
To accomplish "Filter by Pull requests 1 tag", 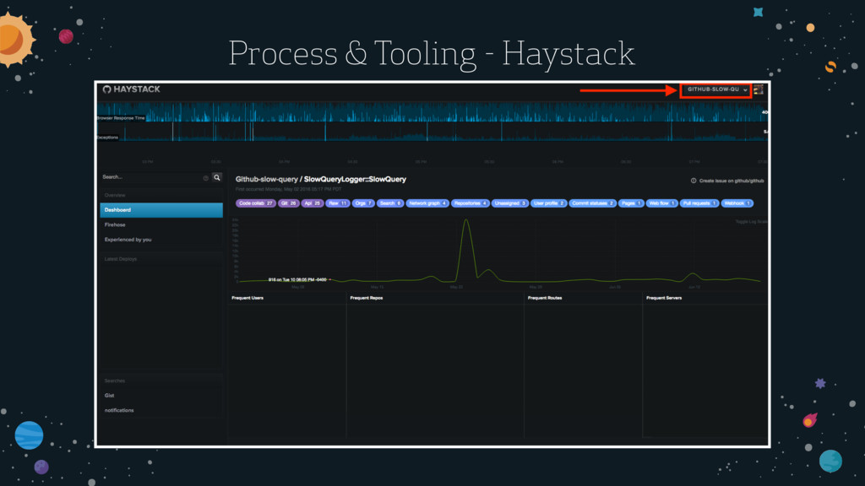I will click(x=699, y=203).
